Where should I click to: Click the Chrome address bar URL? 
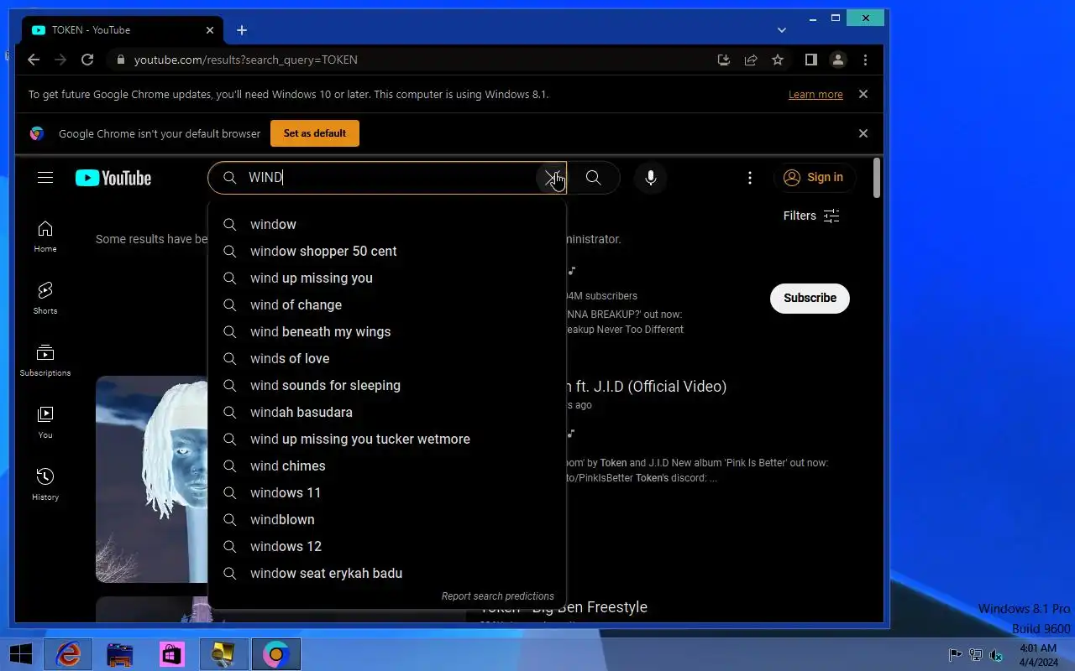[246, 60]
